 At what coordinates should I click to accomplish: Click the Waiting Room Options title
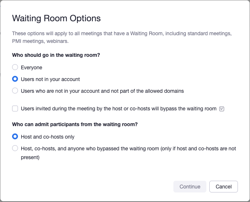coord(56,18)
